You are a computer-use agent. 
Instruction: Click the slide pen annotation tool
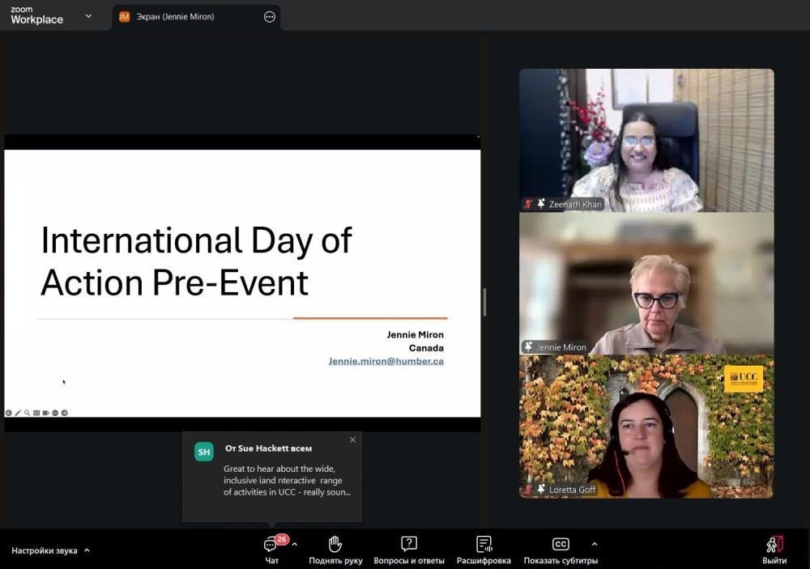tap(18, 413)
